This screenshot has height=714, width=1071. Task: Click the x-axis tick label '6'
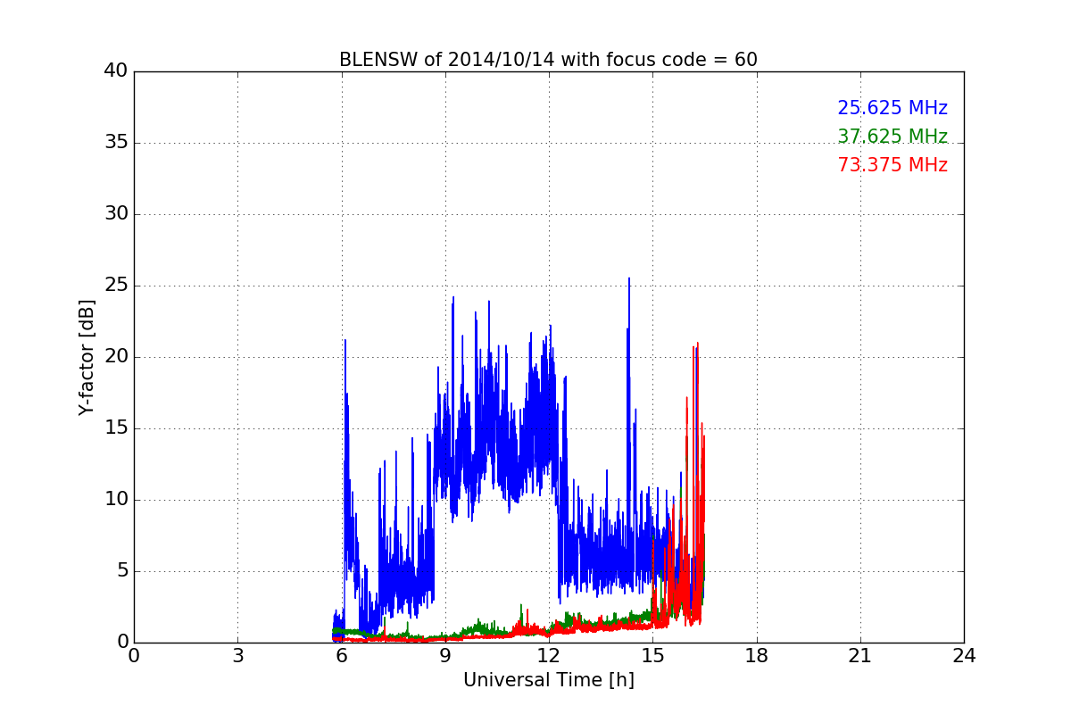pos(342,656)
